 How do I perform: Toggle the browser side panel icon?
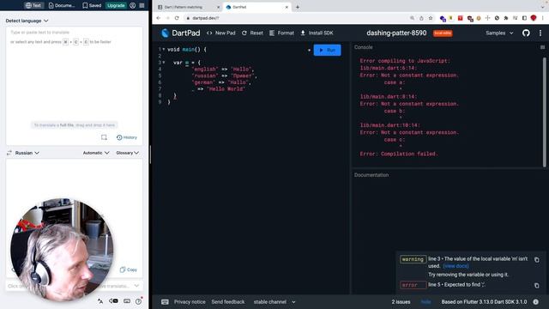pos(524,18)
